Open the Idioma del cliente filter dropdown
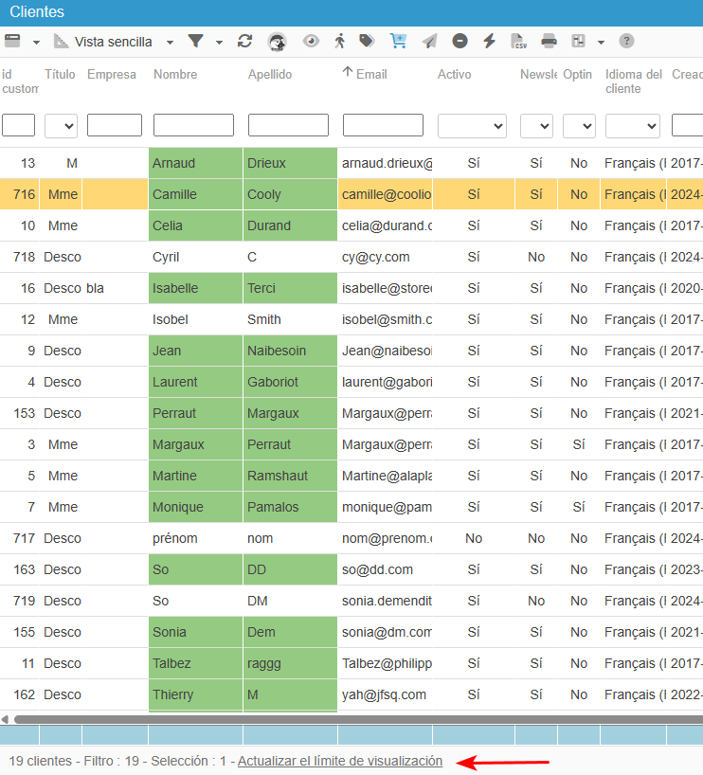 [x=633, y=126]
